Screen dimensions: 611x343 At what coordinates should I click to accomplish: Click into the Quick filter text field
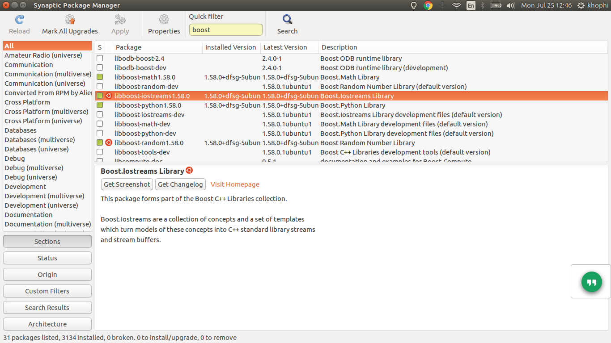click(225, 30)
